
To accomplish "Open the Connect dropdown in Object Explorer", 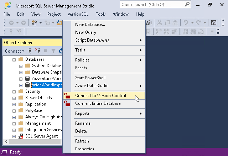I will tap(15, 51).
